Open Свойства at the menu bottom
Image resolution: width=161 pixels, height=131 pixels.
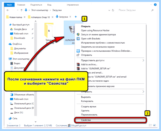click(x=110, y=120)
